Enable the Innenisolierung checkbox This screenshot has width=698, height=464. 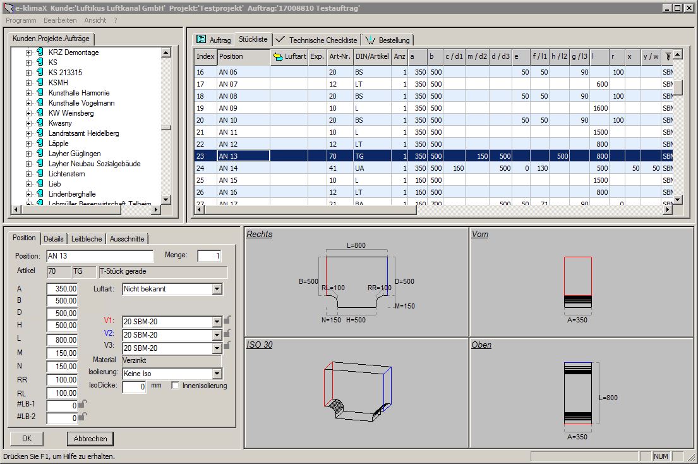coord(175,386)
